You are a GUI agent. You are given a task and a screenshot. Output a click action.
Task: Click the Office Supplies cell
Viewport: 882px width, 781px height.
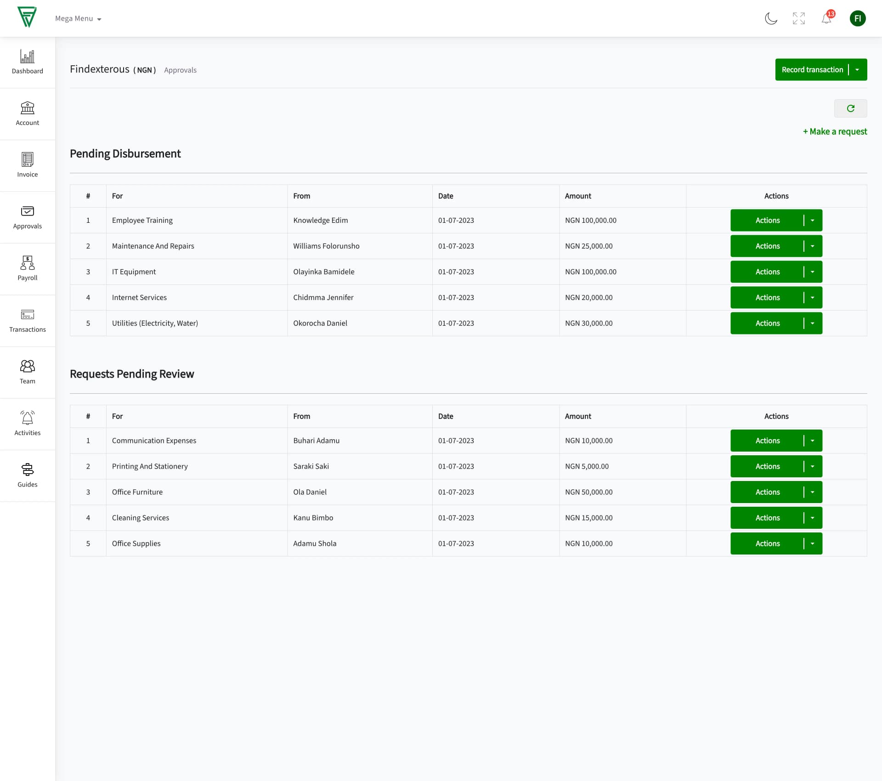click(197, 543)
